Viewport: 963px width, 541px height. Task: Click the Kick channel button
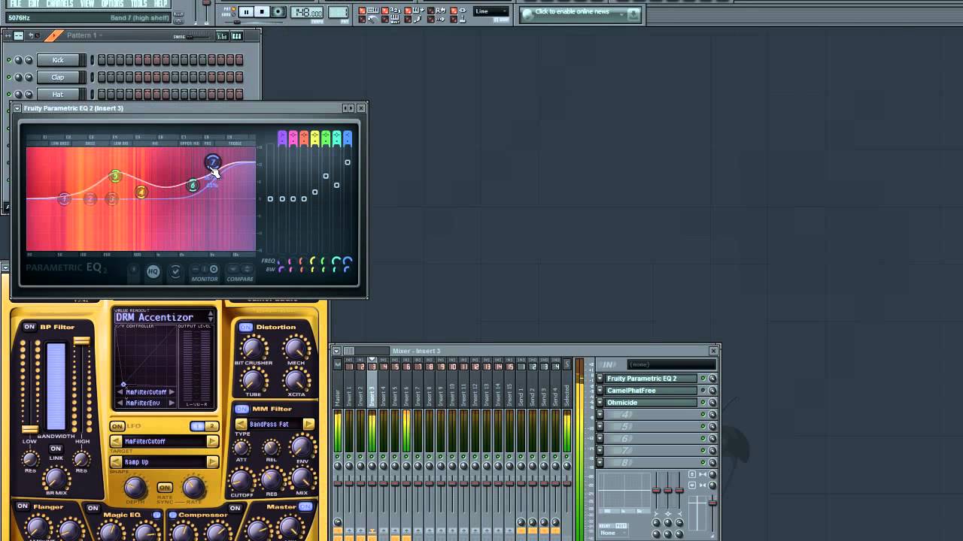58,60
